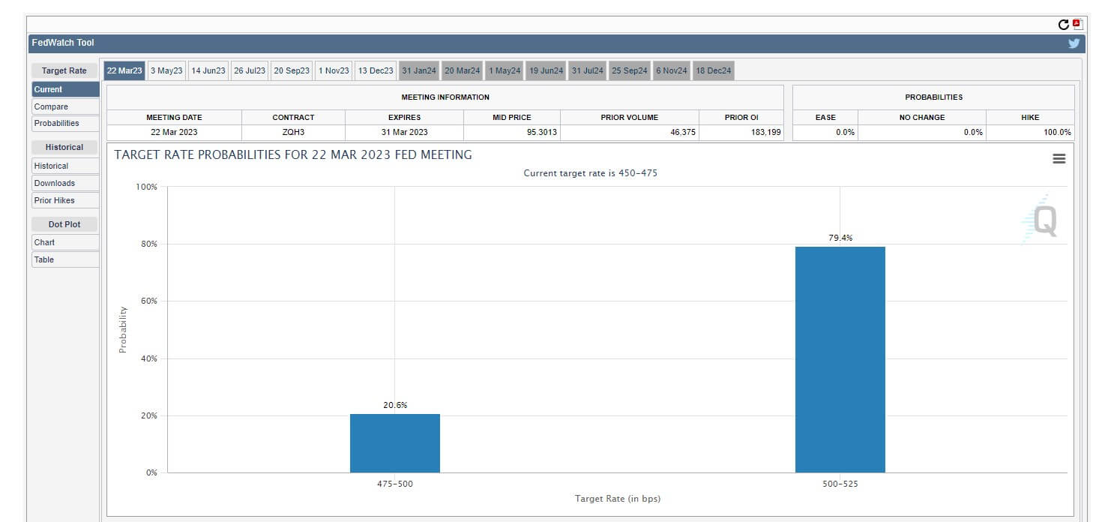Open the 20 Sep23 meeting tab

[292, 70]
